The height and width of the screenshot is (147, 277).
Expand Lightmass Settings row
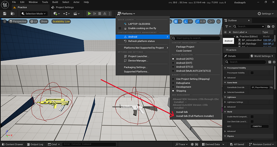point(225,102)
